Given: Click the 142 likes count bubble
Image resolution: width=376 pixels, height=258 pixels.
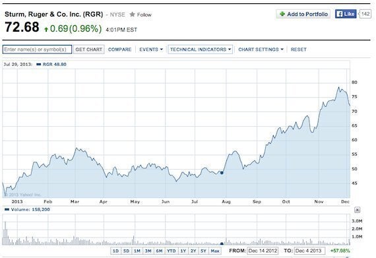Looking at the screenshot, I should [365, 14].
